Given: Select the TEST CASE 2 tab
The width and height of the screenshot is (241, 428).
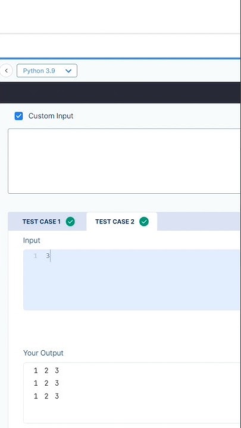Looking at the screenshot, I should coord(122,221).
